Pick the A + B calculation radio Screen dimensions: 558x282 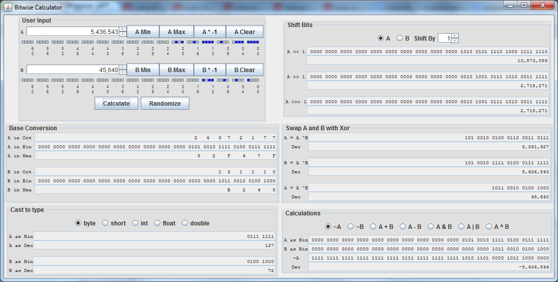click(x=374, y=227)
